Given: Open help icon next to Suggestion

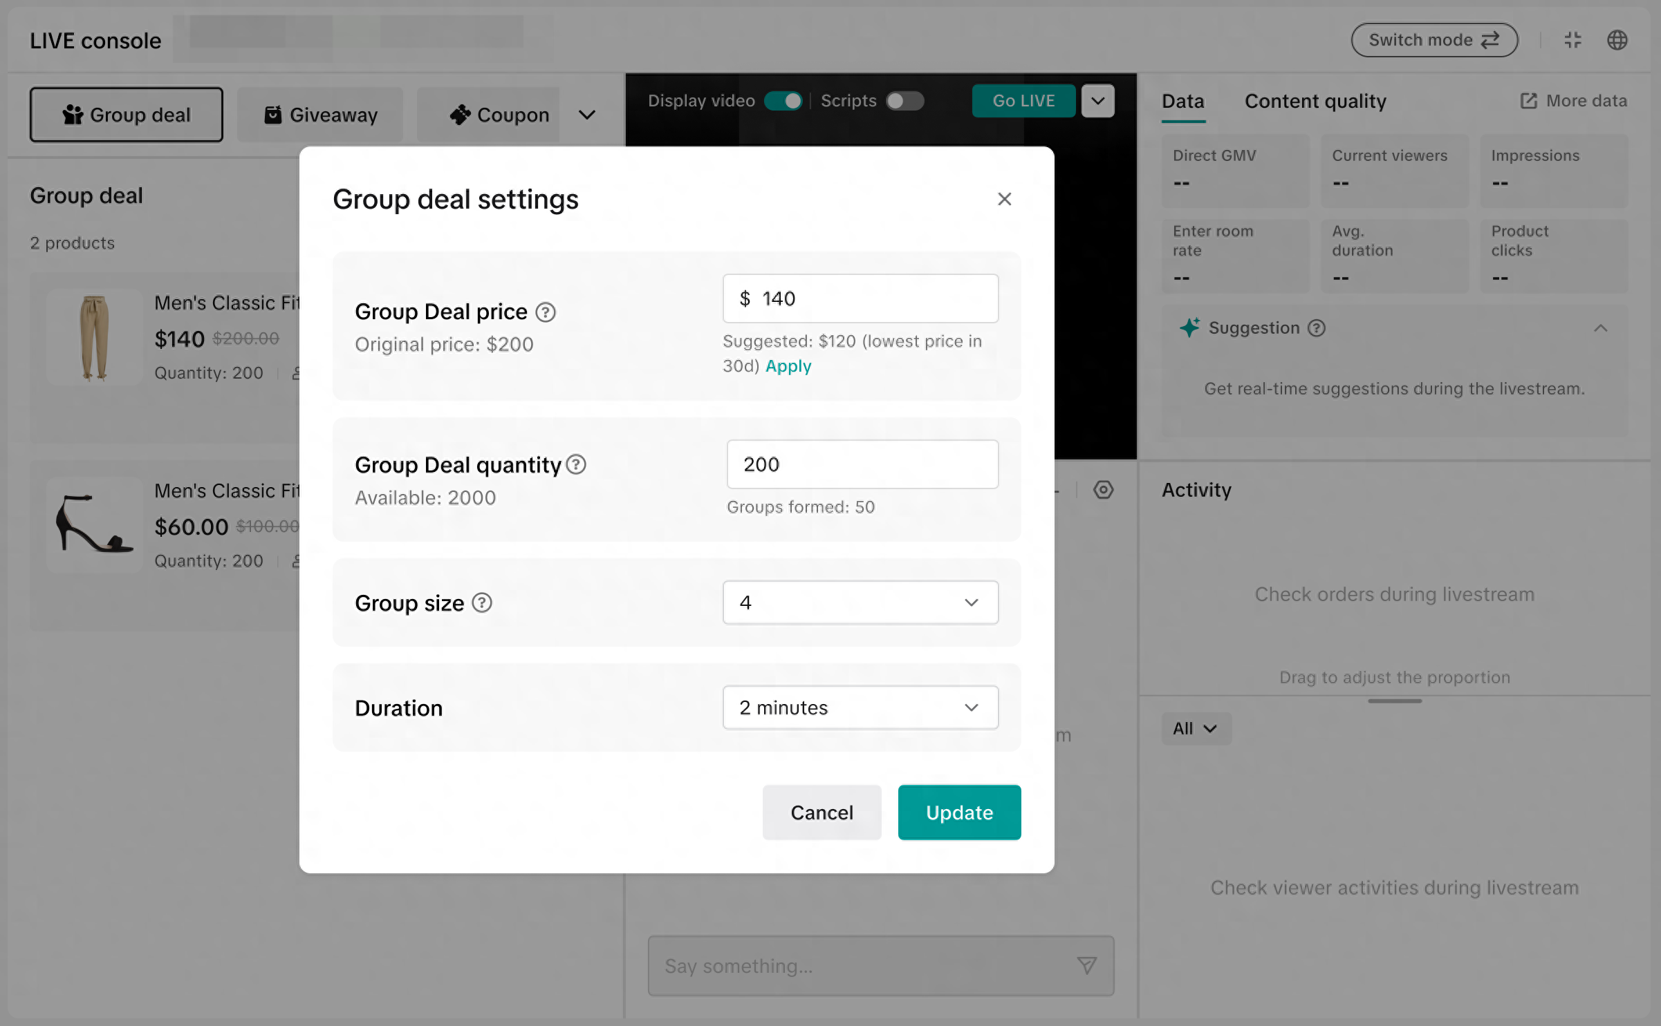Looking at the screenshot, I should click(1317, 328).
